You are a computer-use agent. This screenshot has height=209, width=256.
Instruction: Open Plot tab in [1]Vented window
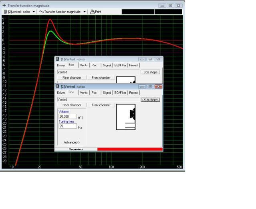tap(94, 65)
